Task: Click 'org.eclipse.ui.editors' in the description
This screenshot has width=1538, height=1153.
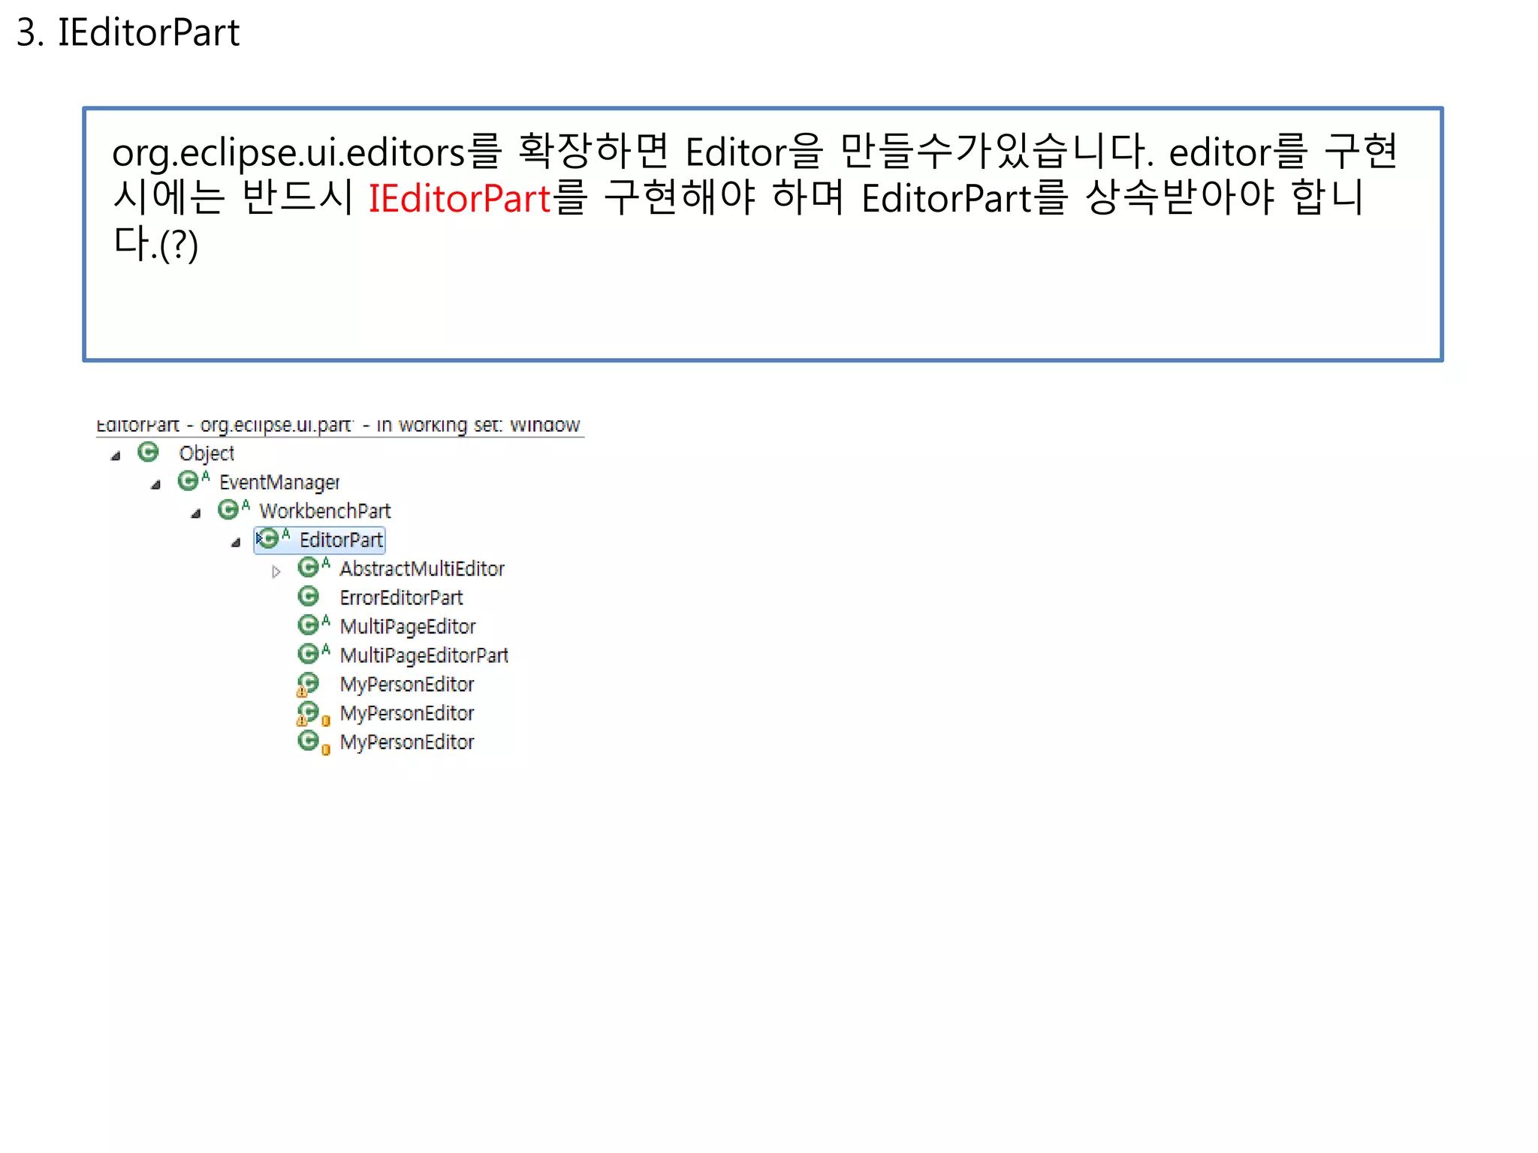Action: [289, 152]
